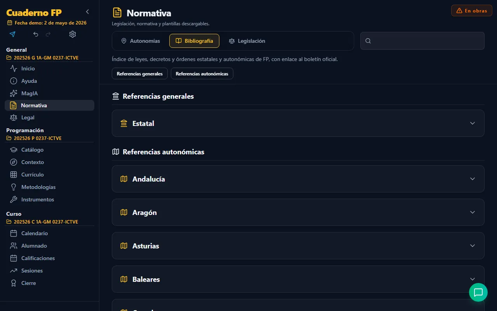Viewport: 497px width, 311px height.
Task: Click the search input field
Action: click(422, 41)
